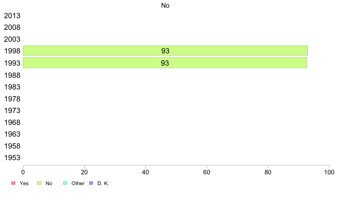
Task: Click the chart title "No"
Action: [x=165, y=5]
